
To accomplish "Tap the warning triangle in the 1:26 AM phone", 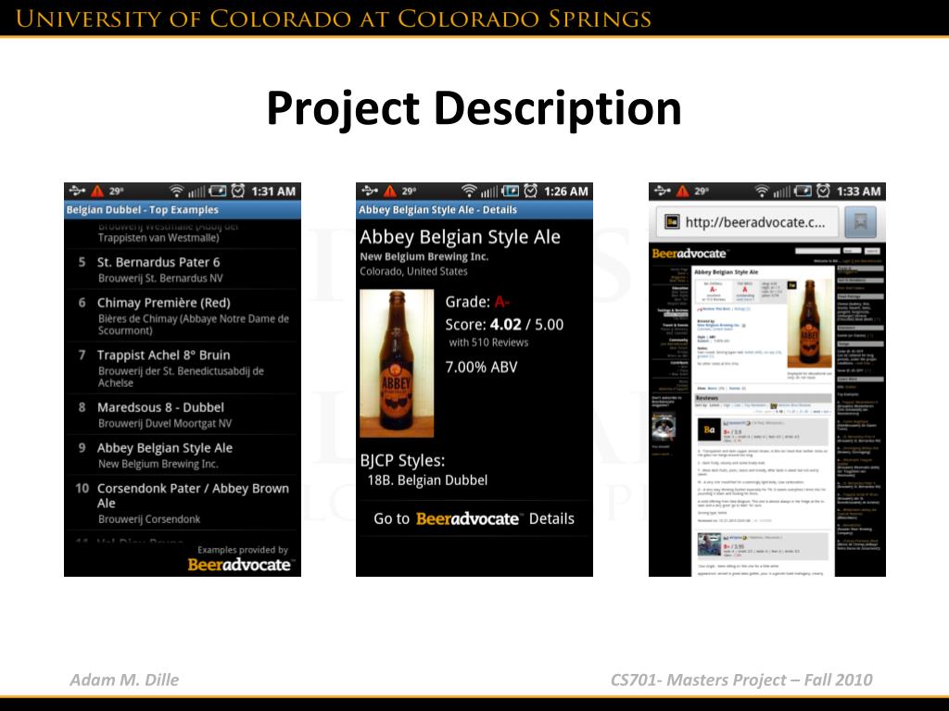I will [390, 192].
